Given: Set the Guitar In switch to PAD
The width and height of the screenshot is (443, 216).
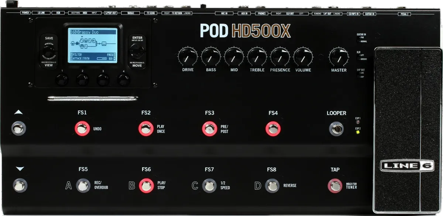Looking at the screenshot, I should point(357,38).
